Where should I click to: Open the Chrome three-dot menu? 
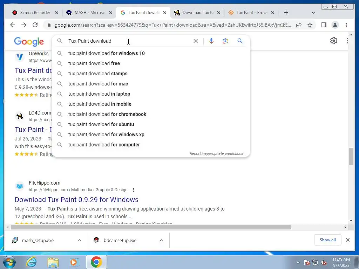coord(346,25)
